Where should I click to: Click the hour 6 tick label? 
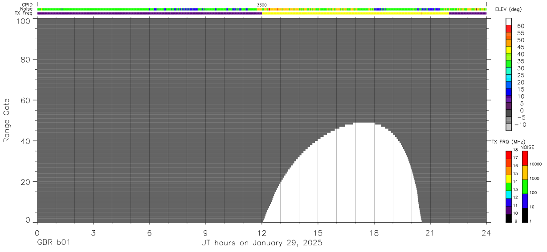coord(149,232)
